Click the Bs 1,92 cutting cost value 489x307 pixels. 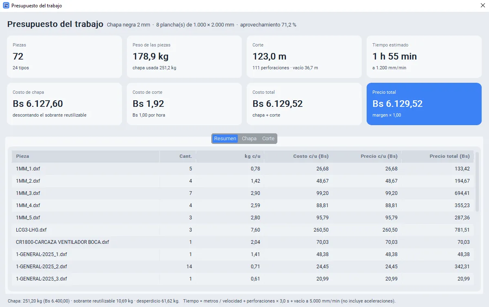[x=148, y=104]
